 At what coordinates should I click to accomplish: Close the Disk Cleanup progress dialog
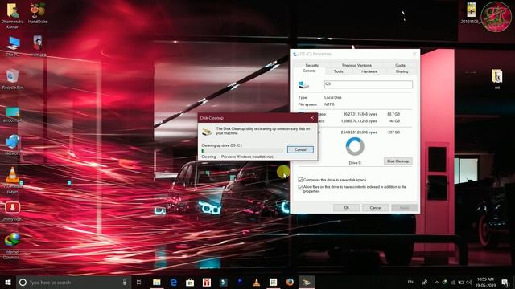[x=311, y=118]
